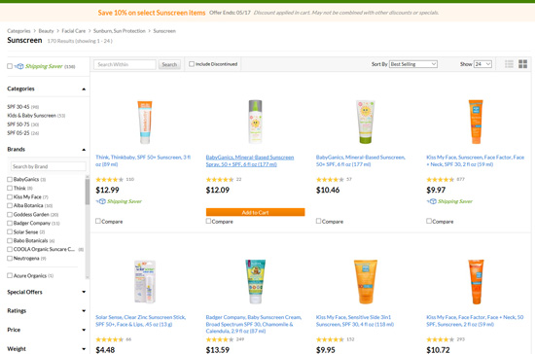
Task: Enable Compare for Thinkbaby sunscreen
Action: pos(98,221)
